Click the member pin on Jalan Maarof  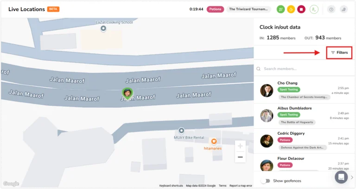[x=127, y=93]
